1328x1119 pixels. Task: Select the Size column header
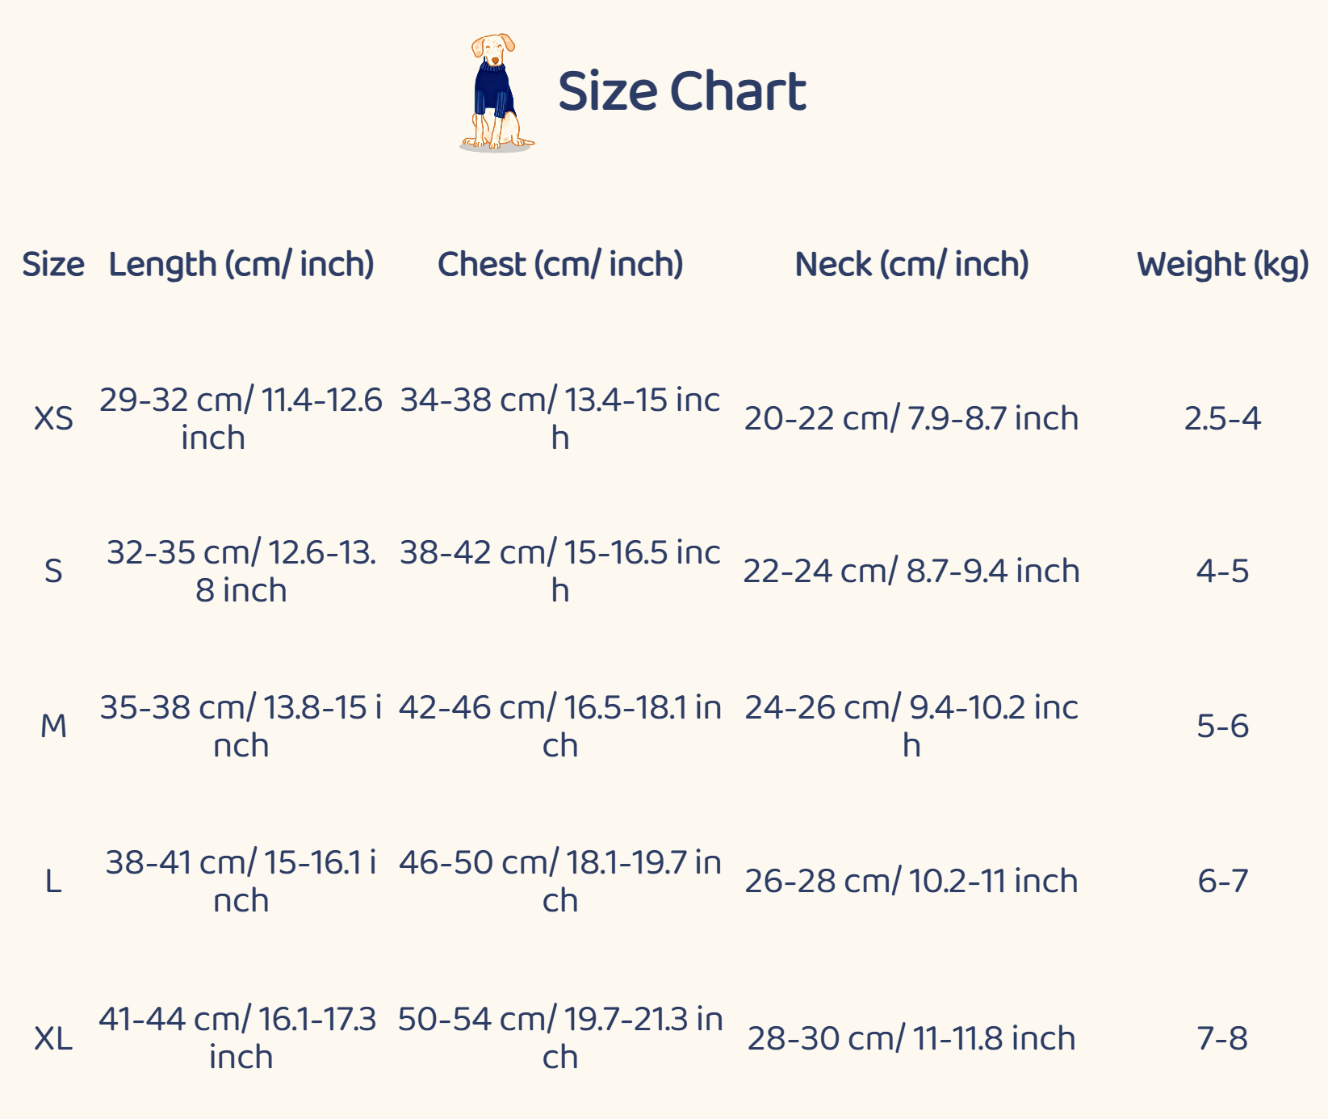click(x=53, y=264)
